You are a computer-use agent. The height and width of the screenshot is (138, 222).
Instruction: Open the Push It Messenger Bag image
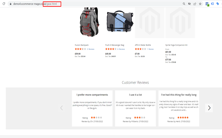click(119, 22)
